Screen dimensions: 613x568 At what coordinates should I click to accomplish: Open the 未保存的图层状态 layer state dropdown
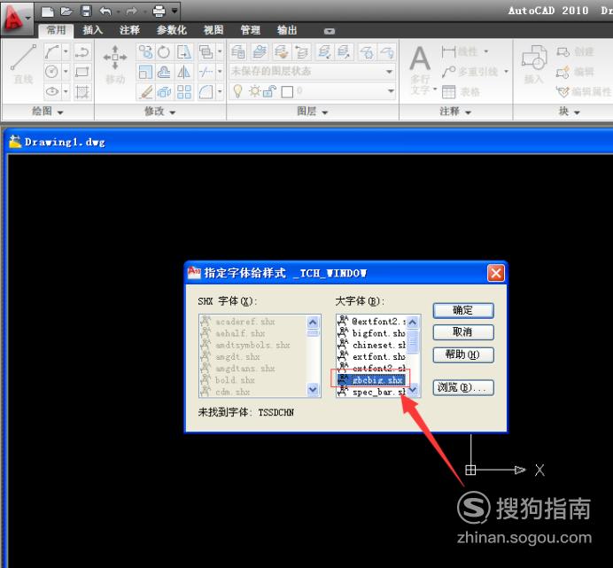tap(312, 72)
